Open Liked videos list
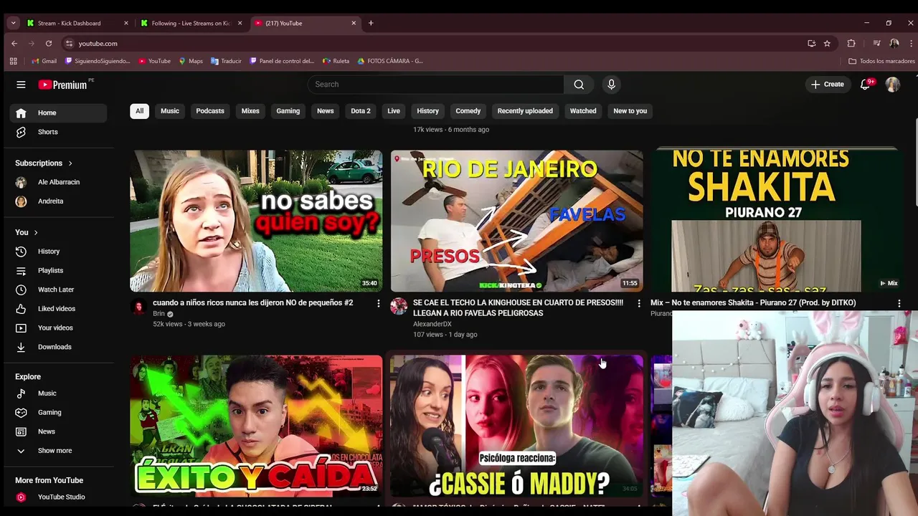 click(x=58, y=309)
